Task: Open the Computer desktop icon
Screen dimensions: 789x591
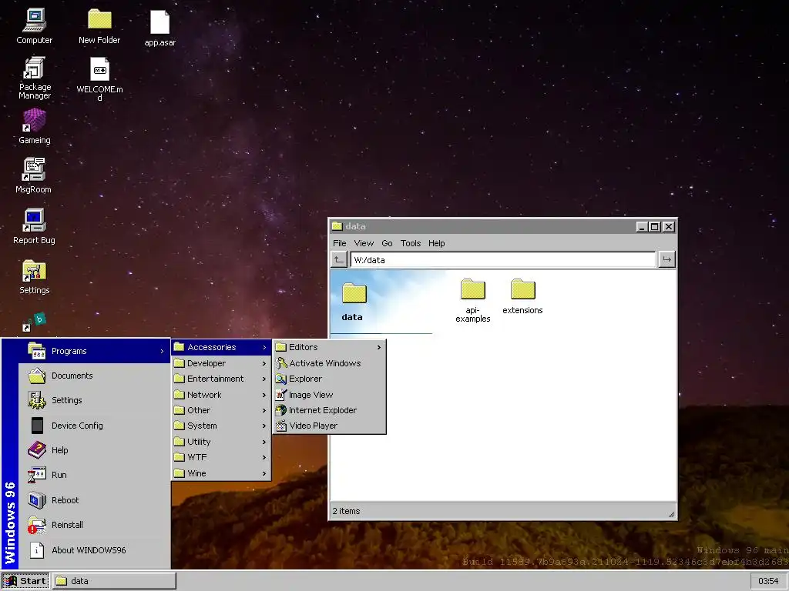Action: click(x=34, y=27)
